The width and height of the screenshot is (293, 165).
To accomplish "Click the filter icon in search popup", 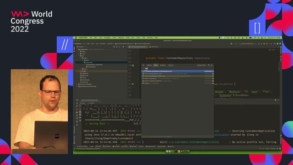I will coord(209,65).
